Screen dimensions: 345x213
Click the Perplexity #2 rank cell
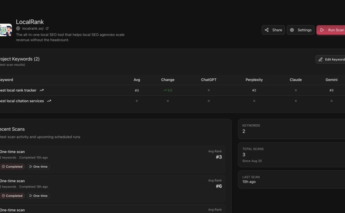coord(254,91)
